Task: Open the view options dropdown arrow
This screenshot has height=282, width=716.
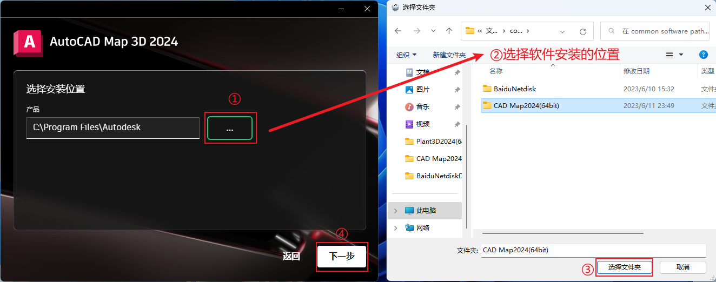Action: pos(681,55)
